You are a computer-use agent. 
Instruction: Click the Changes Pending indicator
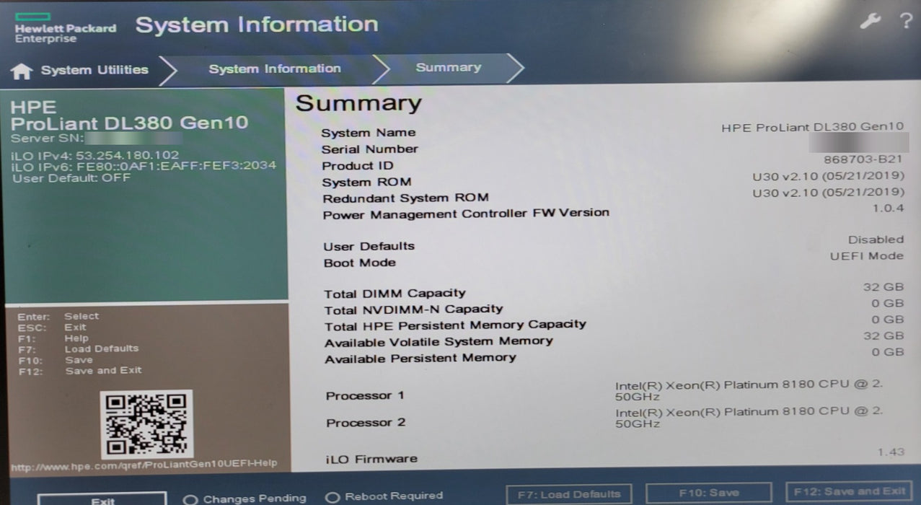pos(245,499)
